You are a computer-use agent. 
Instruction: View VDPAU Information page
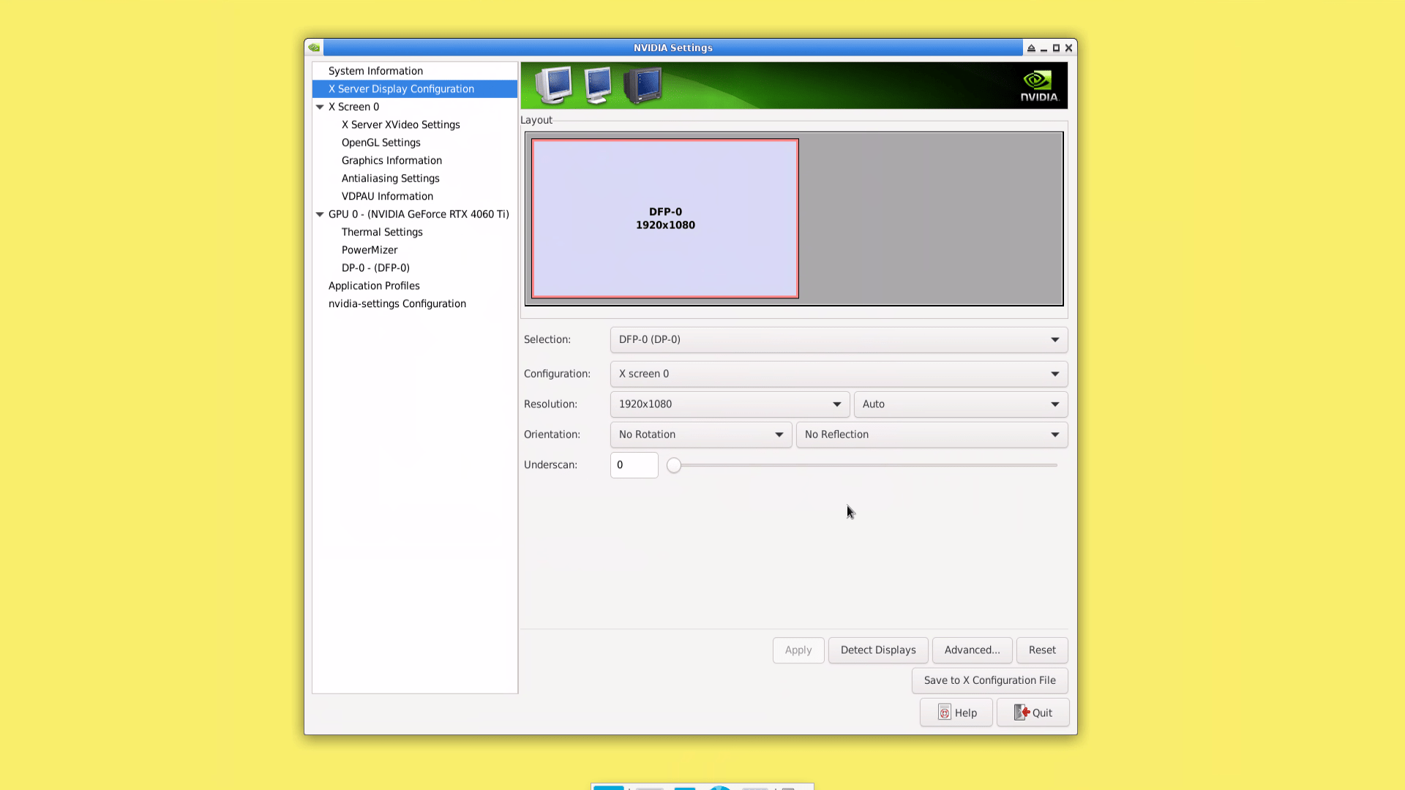click(x=387, y=196)
